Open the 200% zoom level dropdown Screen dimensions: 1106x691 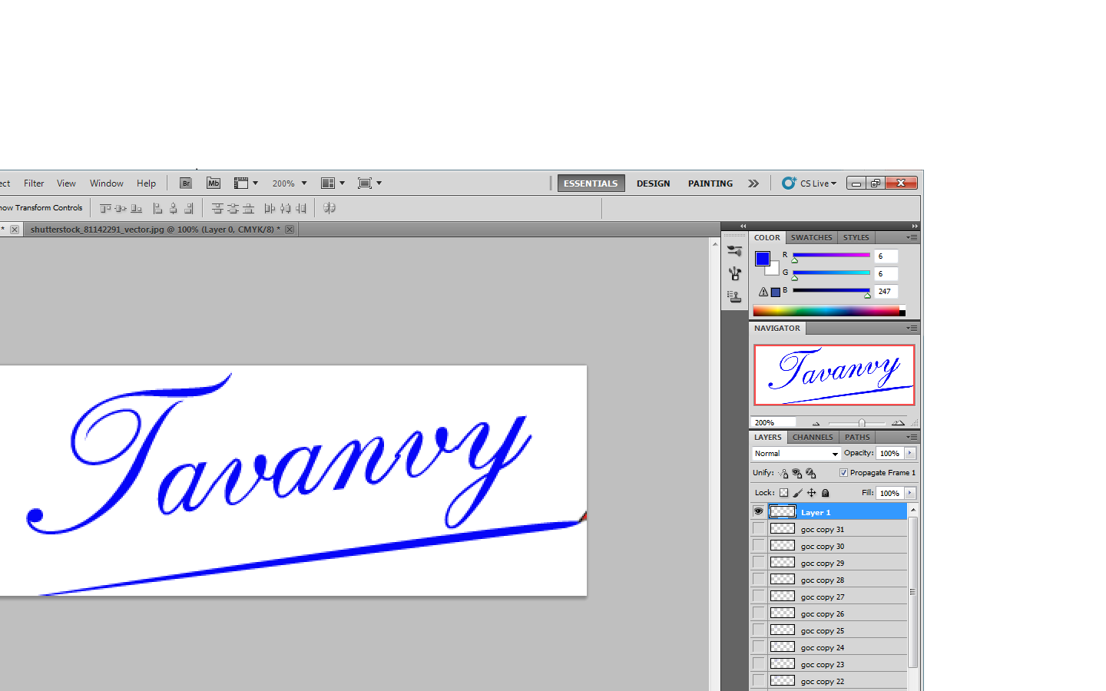pyautogui.click(x=290, y=183)
